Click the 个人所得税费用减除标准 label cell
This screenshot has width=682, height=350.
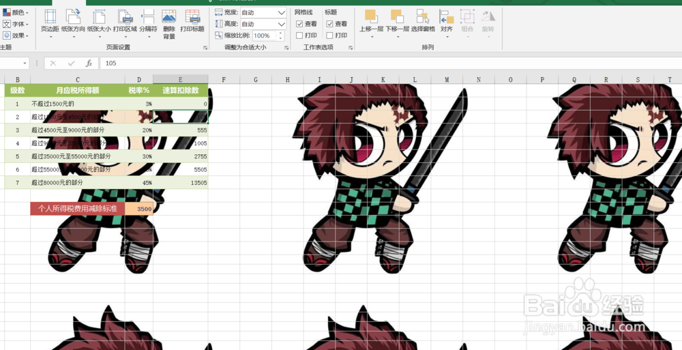point(78,209)
